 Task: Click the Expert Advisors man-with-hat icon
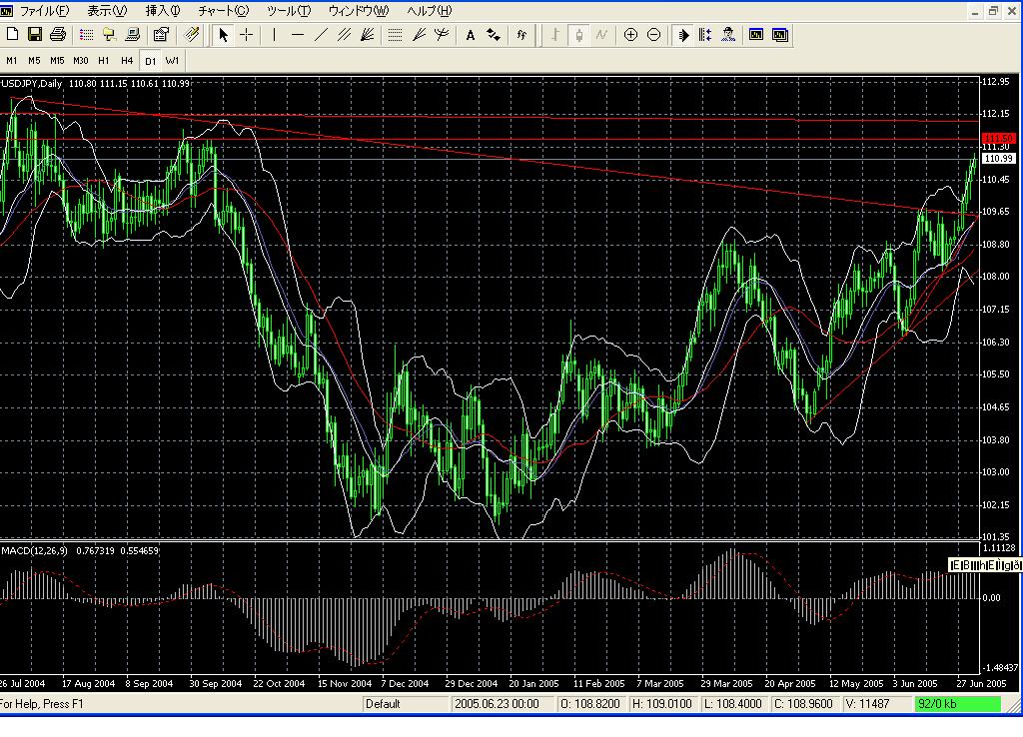[x=729, y=35]
